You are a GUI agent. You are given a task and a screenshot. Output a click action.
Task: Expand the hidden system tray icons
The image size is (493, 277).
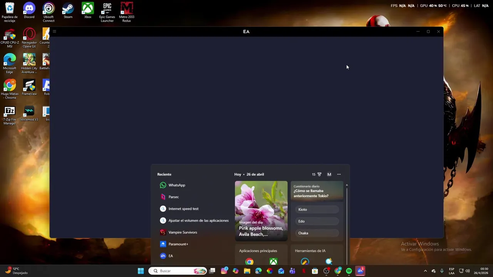[425, 271]
